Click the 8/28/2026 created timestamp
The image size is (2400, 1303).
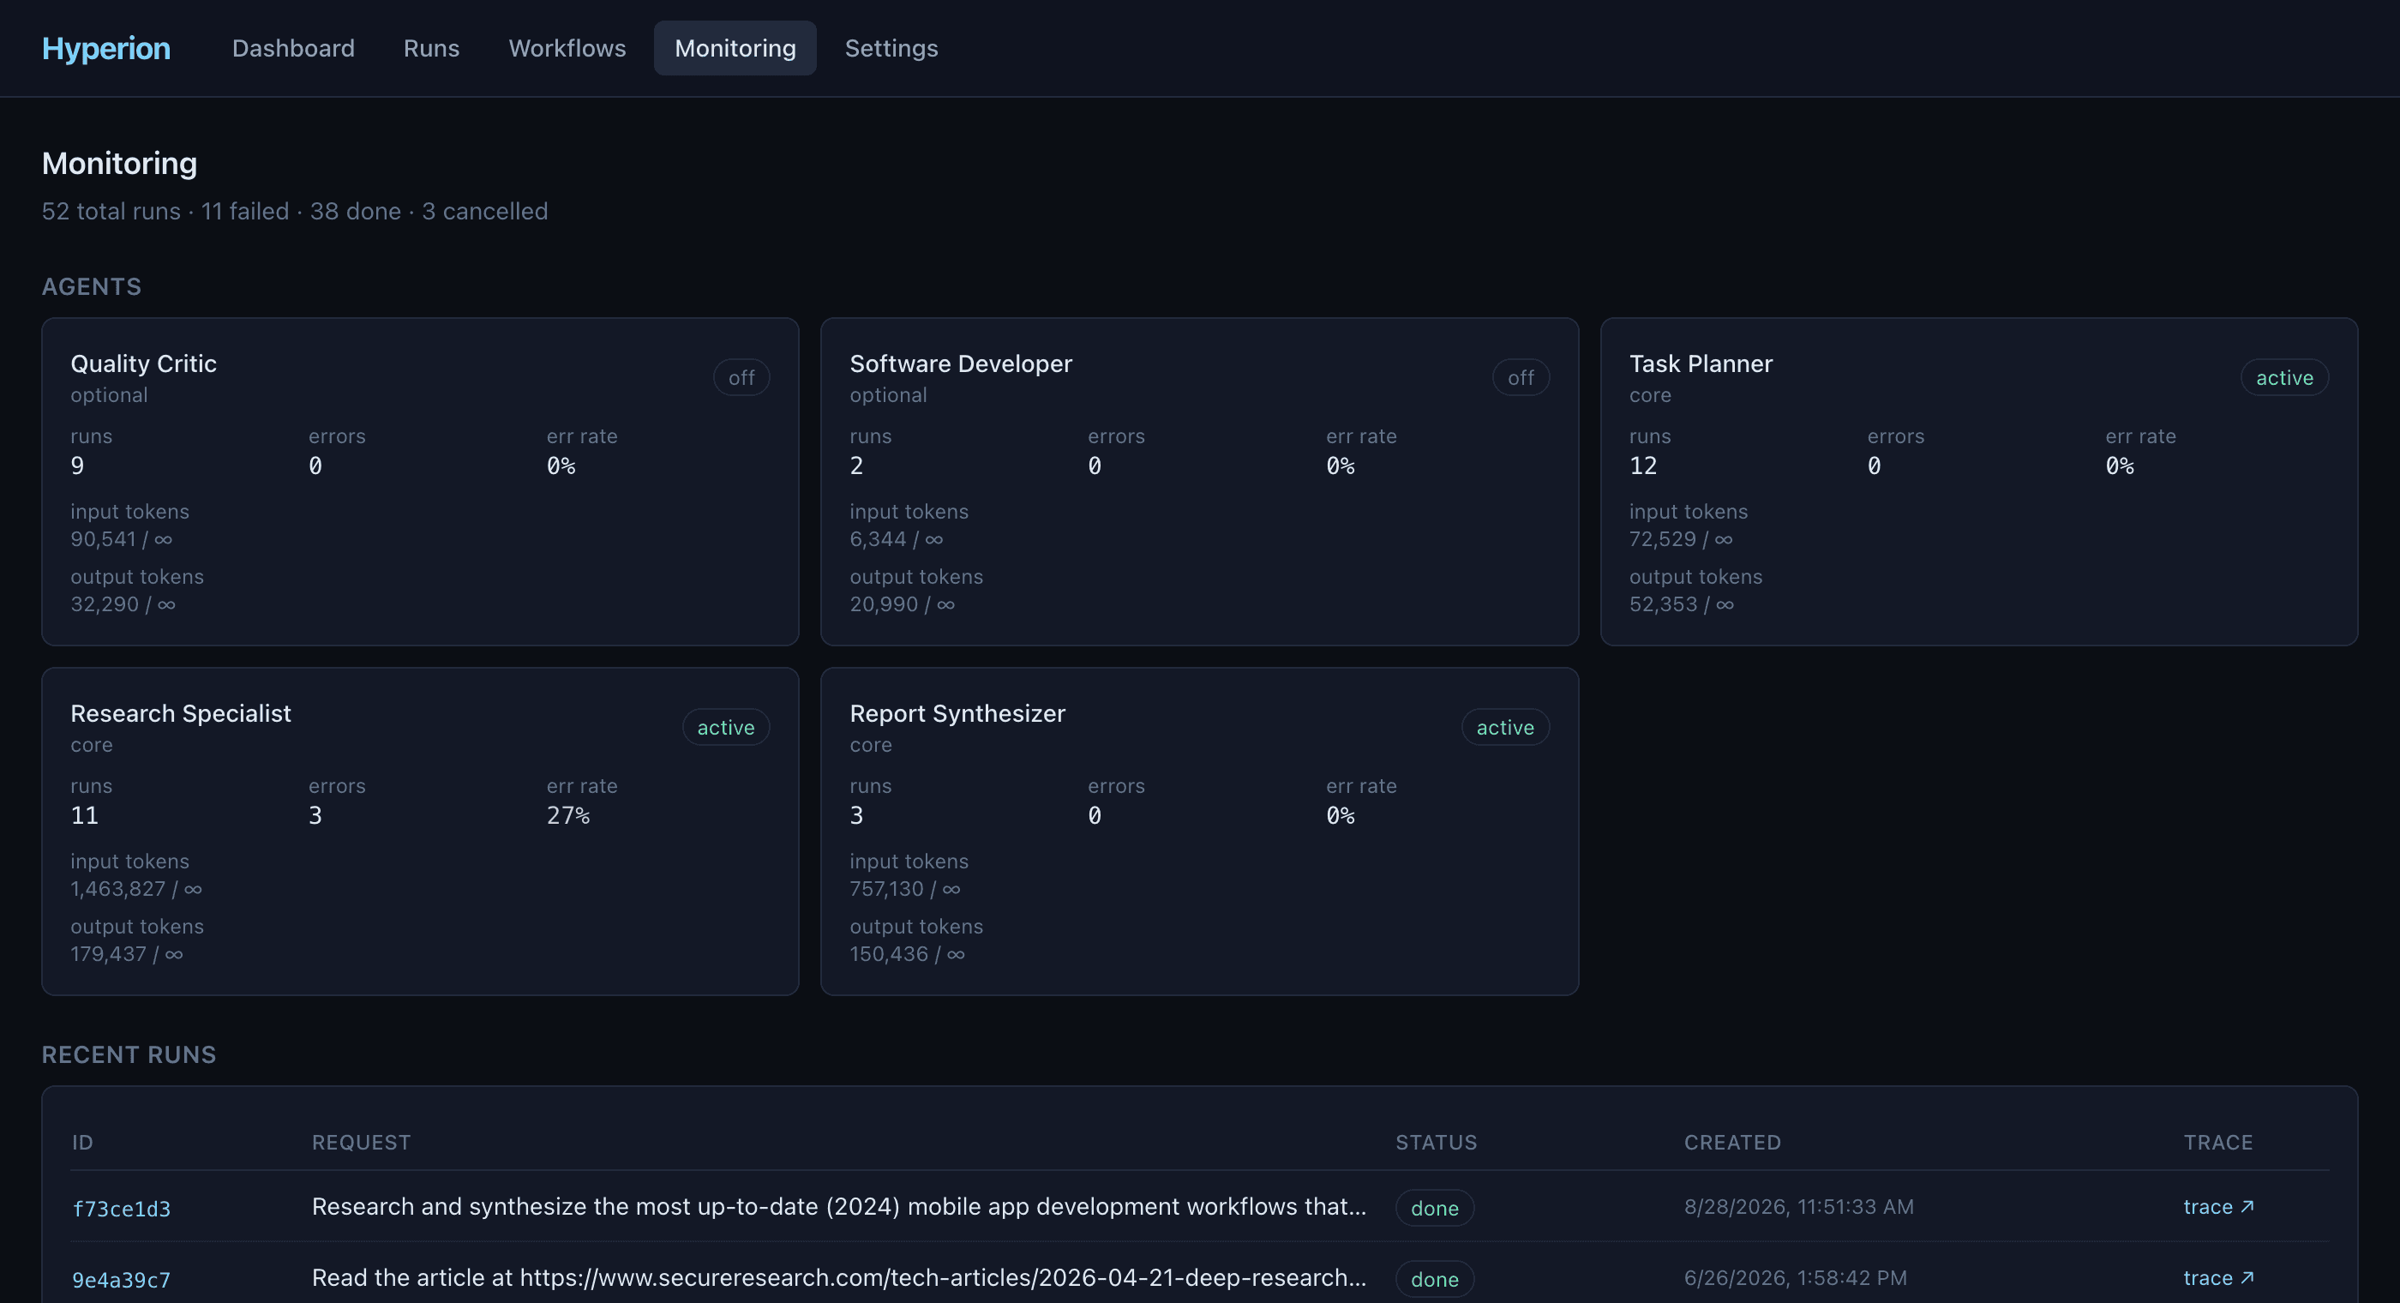[x=1798, y=1206]
